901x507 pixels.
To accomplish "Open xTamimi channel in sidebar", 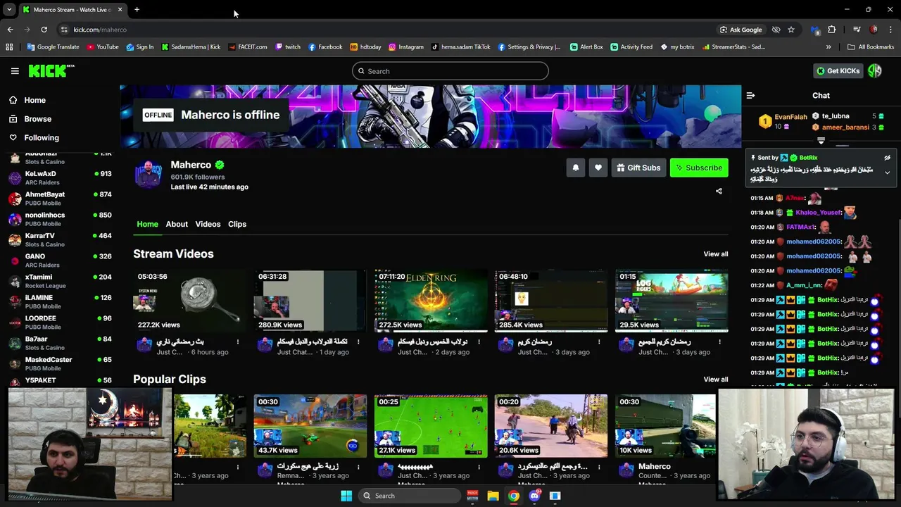I will point(60,281).
